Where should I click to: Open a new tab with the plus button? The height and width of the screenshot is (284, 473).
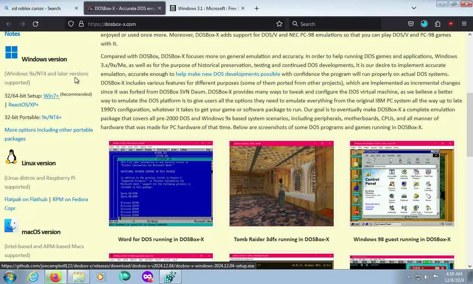pos(256,8)
